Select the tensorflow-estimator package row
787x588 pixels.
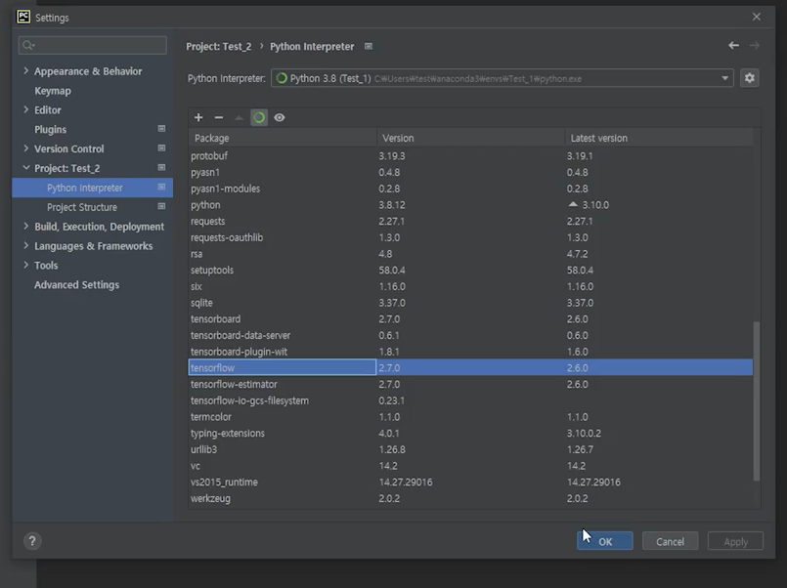click(470, 384)
